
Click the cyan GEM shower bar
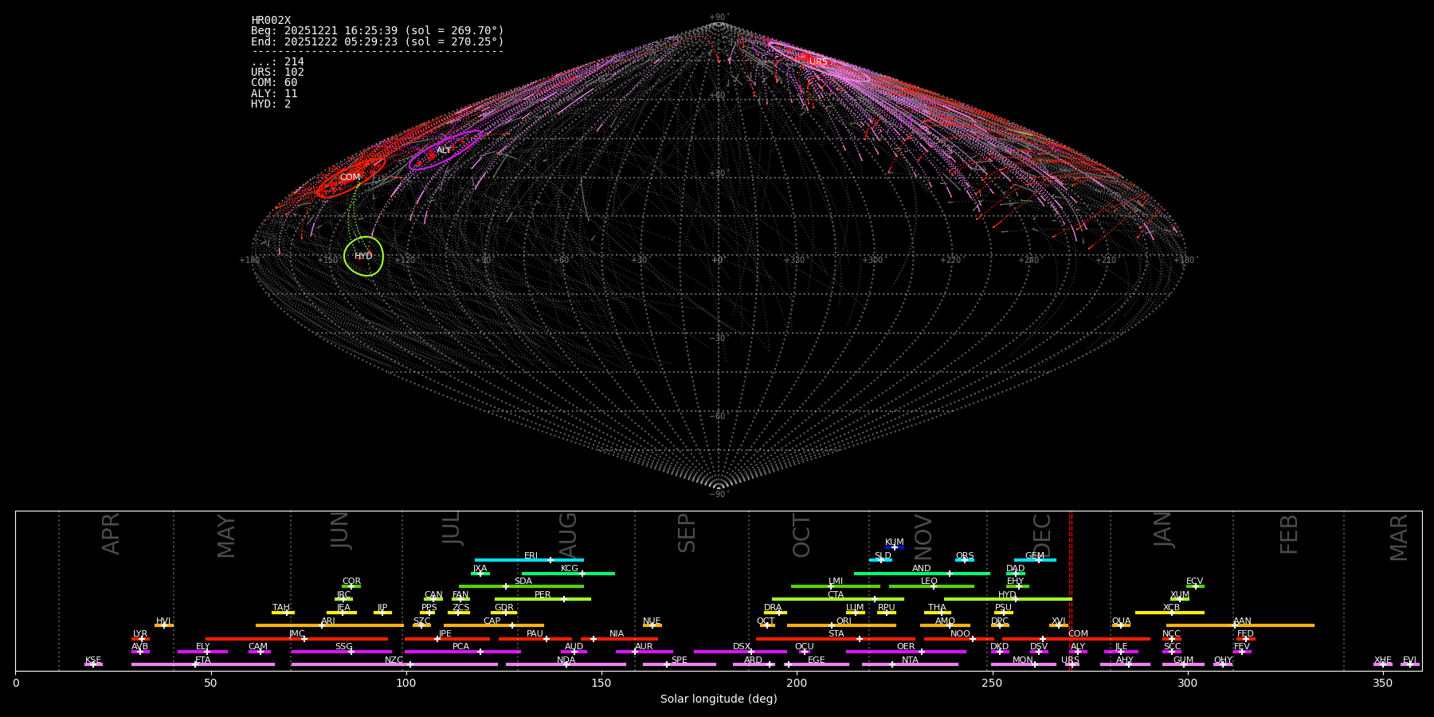click(1035, 560)
